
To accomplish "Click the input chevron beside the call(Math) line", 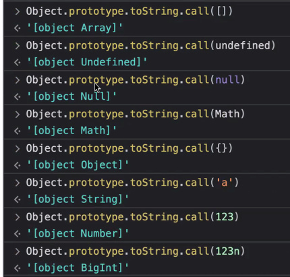I will click(x=18, y=115).
